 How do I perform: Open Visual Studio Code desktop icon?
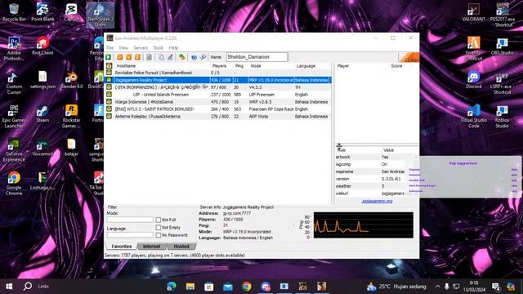tap(474, 116)
